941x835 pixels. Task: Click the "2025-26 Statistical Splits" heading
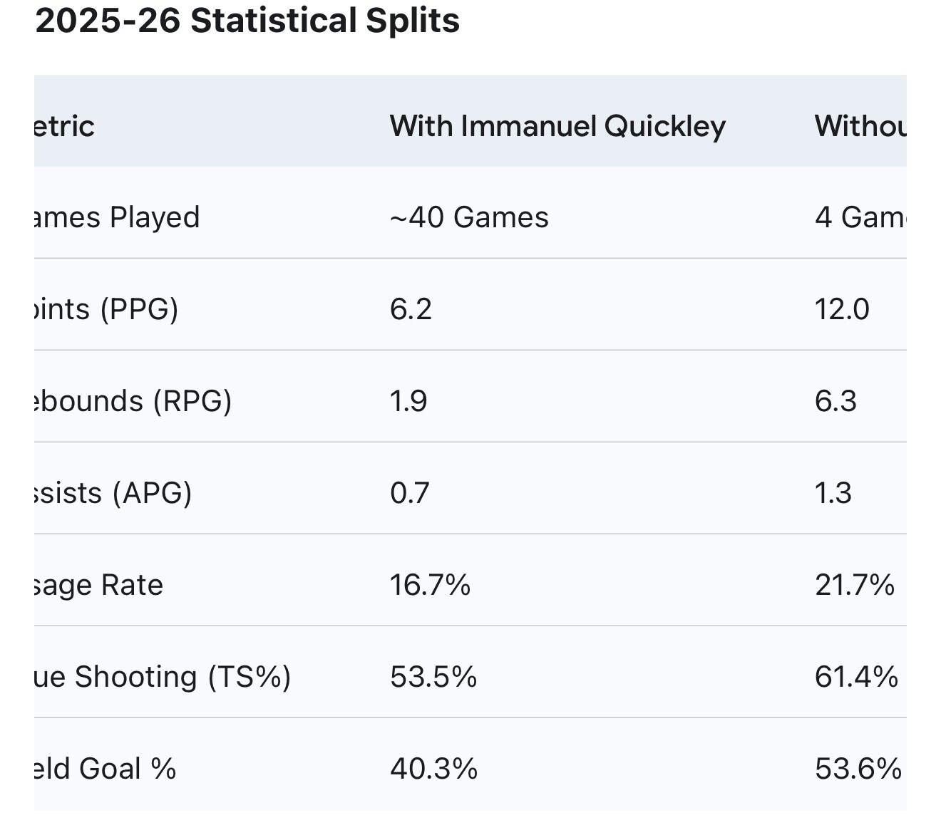pos(247,21)
